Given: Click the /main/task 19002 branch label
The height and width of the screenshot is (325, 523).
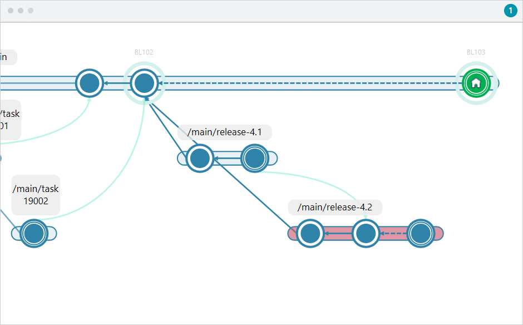Looking at the screenshot, I should tap(36, 195).
